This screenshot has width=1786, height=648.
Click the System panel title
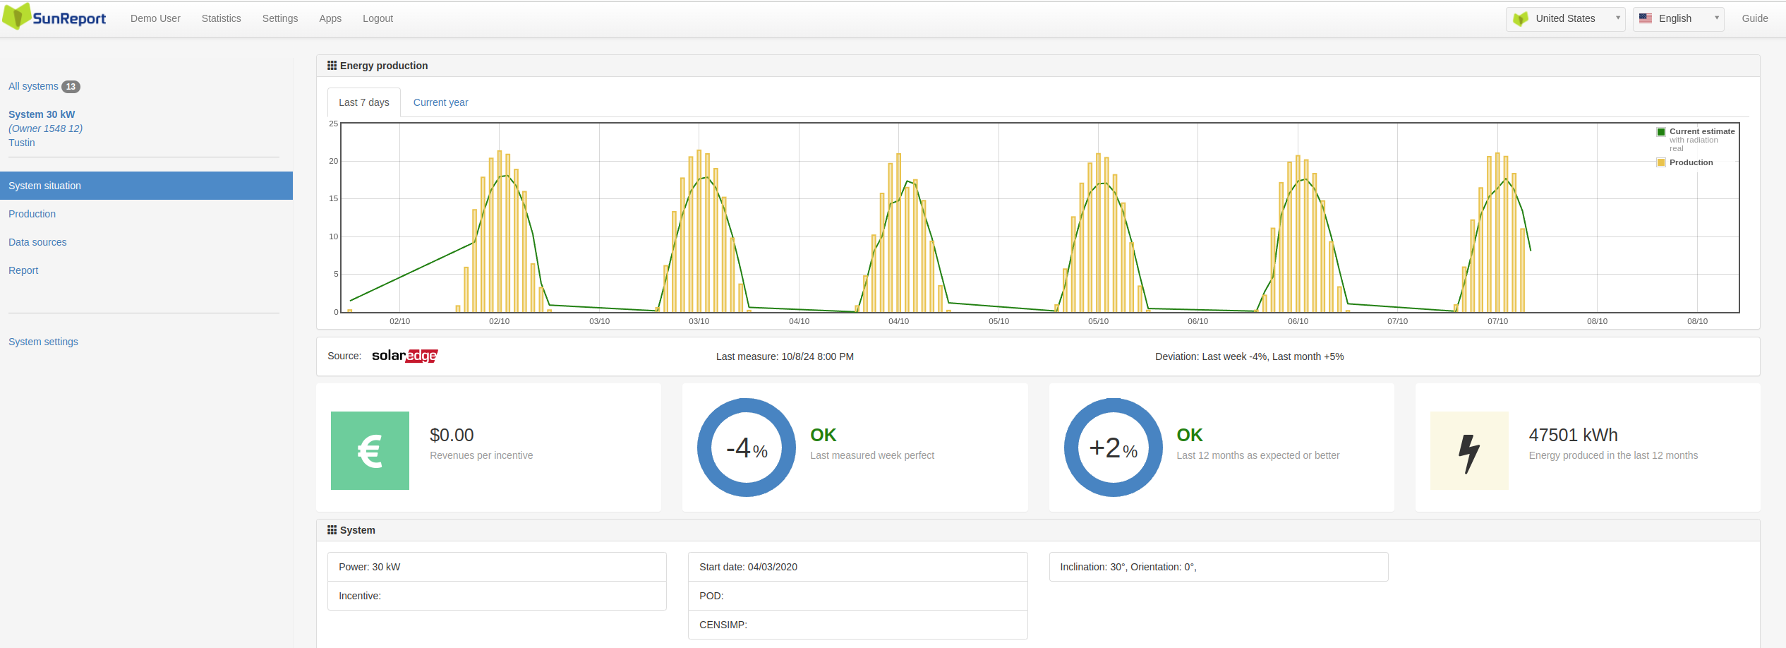pyautogui.click(x=358, y=530)
